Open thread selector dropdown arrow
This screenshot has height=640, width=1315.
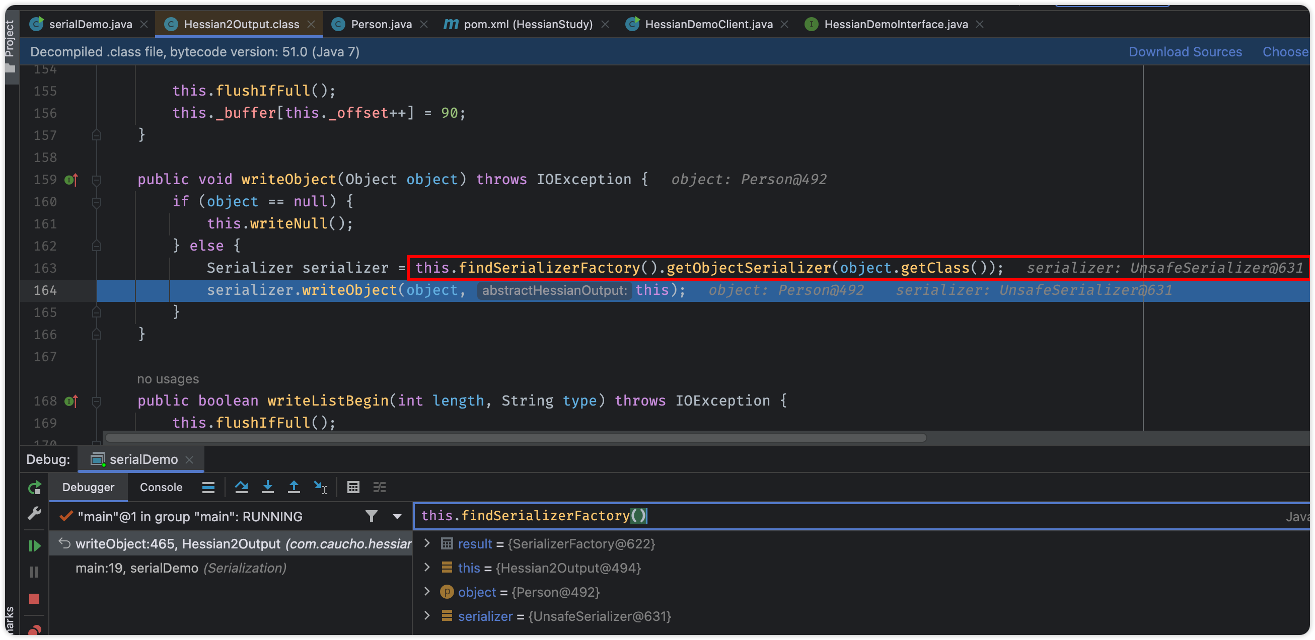(397, 517)
